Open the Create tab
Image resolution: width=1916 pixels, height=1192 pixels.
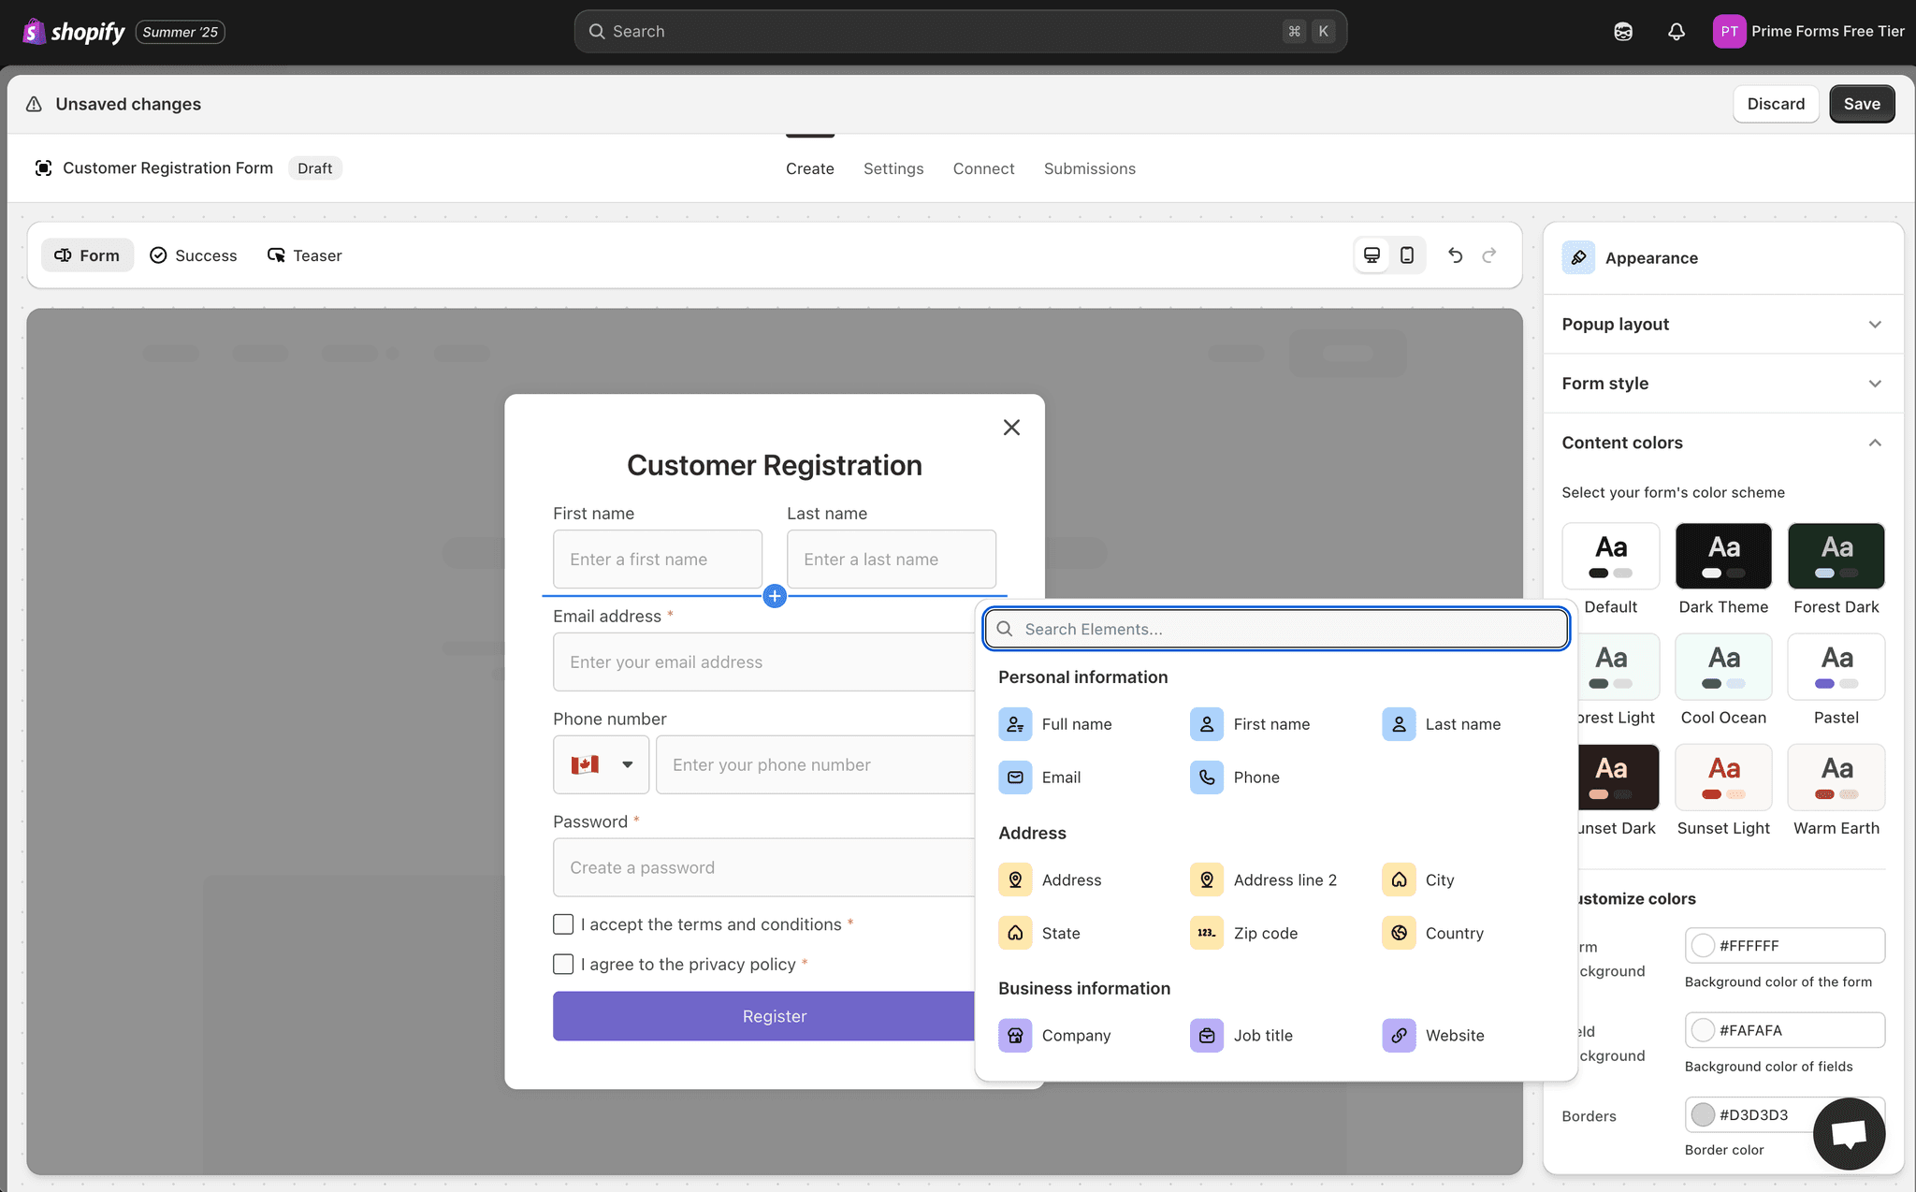(x=810, y=168)
